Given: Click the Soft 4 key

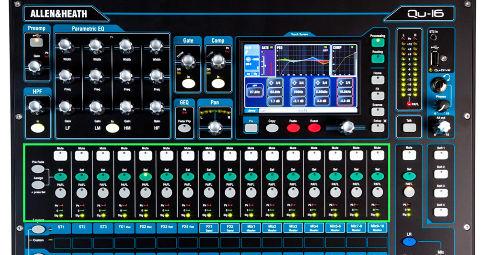Looking at the screenshot, I should click(441, 212).
